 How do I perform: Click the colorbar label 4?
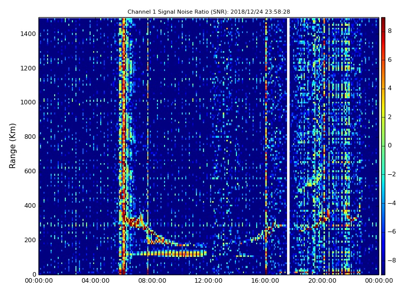pyautogui.click(x=390, y=88)
